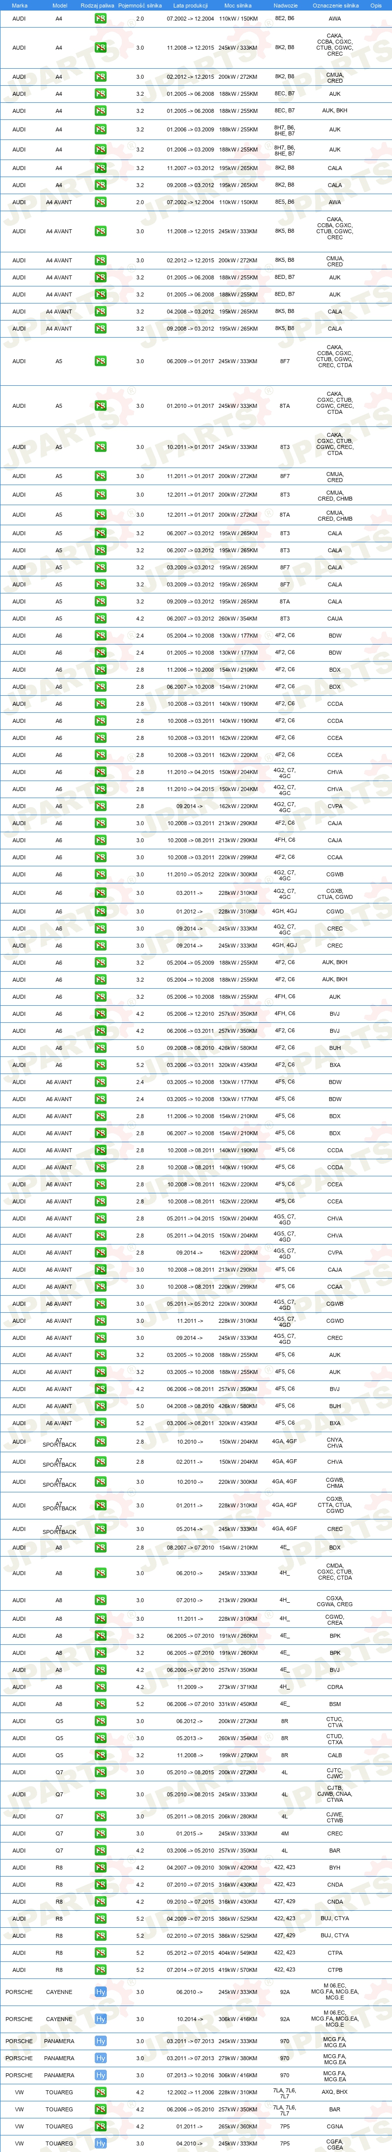The height and width of the screenshot is (2152, 392).
Task: Click the hybrid Hy icon in the Panamera 245kW row
Action: tap(100, 2042)
